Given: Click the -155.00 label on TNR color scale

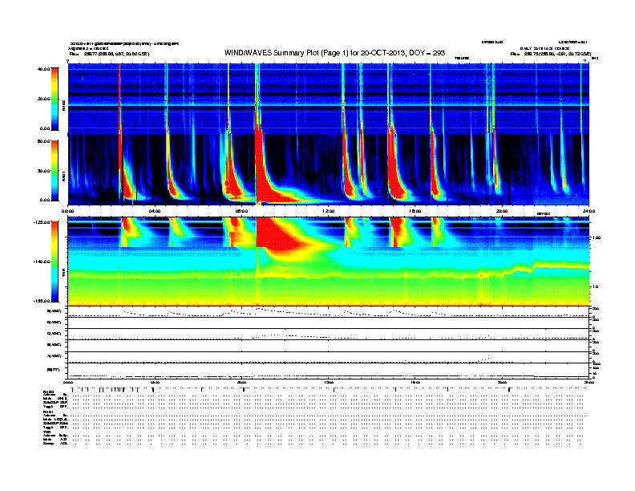Looking at the screenshot, I should [42, 301].
